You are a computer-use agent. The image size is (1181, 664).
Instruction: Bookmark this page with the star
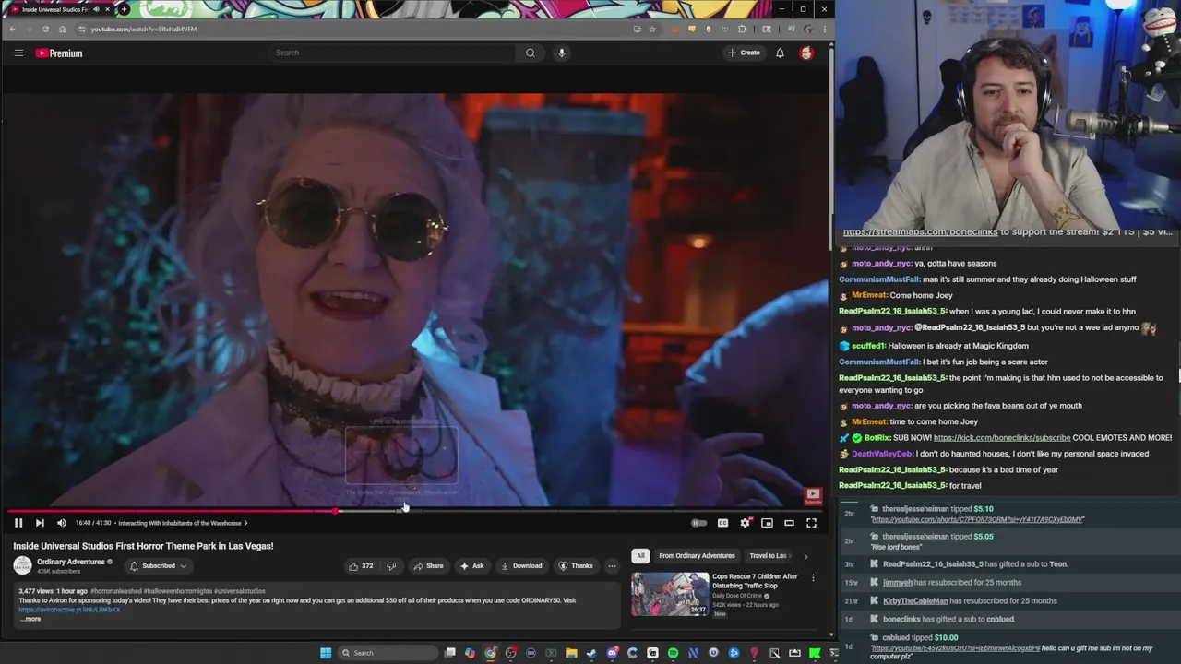651,29
